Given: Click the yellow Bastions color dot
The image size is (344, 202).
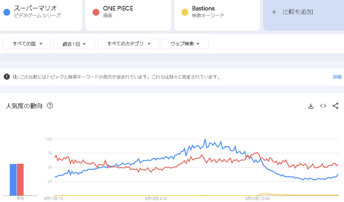Looking at the screenshot, I should point(184,12).
